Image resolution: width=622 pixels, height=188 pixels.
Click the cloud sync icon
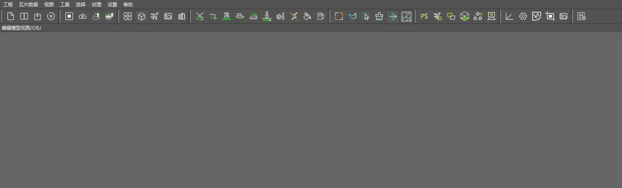point(83,16)
